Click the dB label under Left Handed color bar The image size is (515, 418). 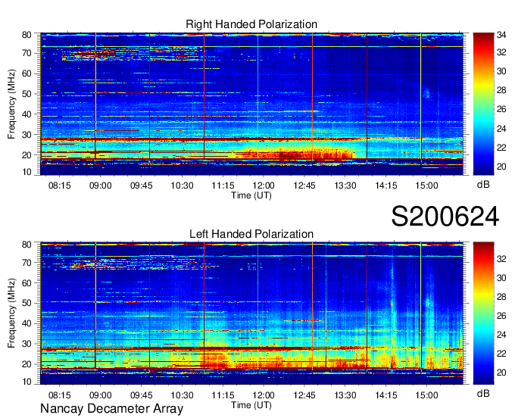(483, 394)
